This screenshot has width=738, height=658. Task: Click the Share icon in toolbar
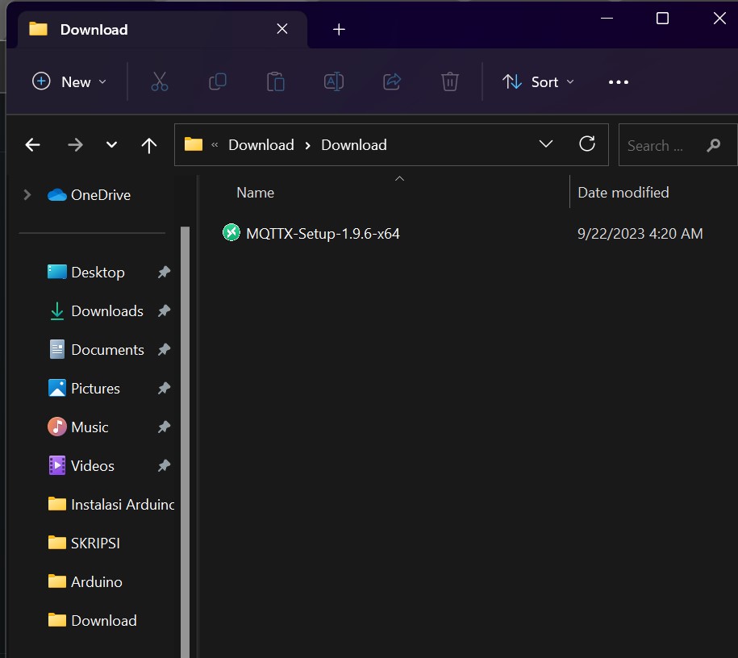tap(392, 81)
